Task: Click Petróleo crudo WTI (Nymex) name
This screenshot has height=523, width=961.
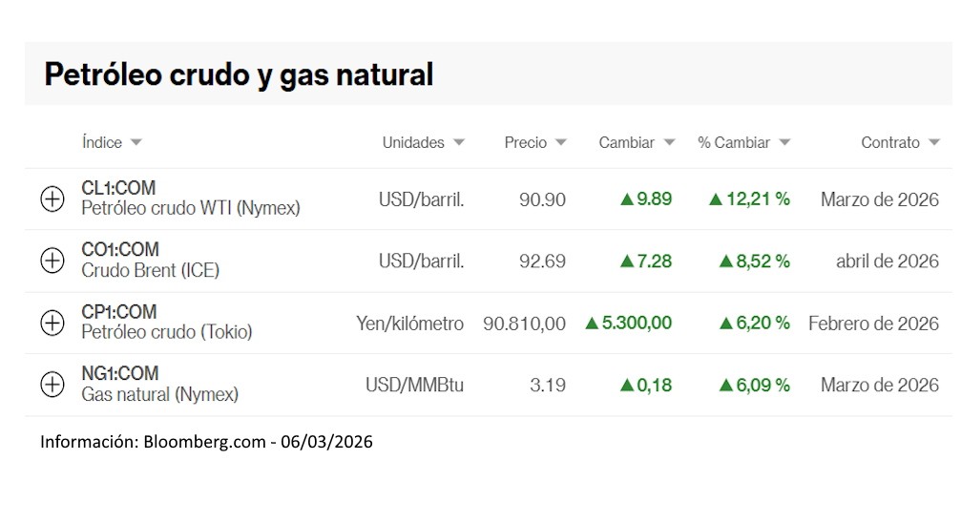Action: (x=190, y=208)
